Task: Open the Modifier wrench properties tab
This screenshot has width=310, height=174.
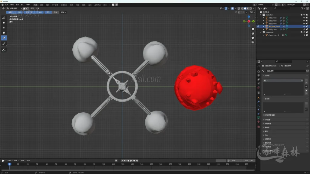Action: tap(259, 101)
